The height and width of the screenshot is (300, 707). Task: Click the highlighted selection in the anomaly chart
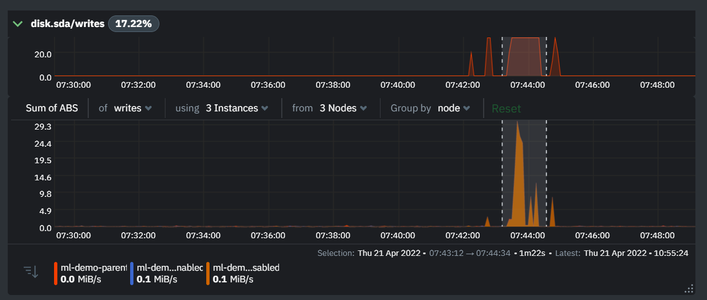pyautogui.click(x=524, y=57)
